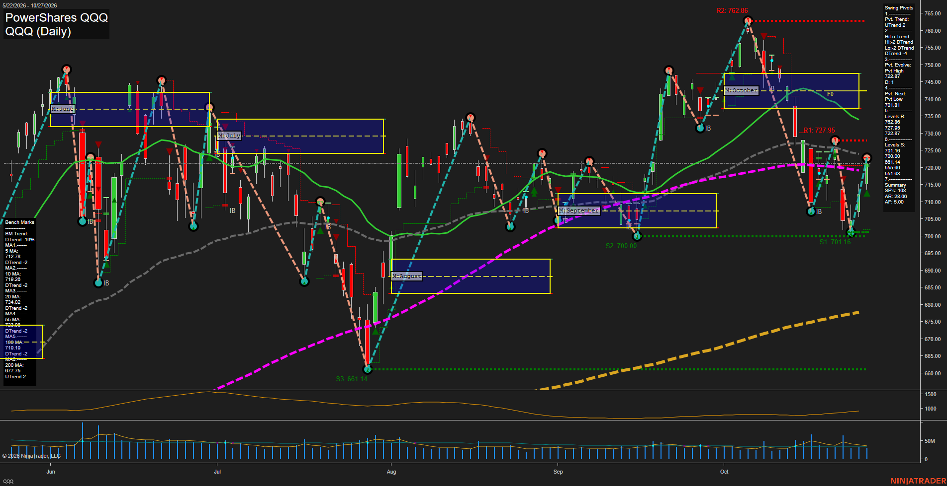This screenshot has height=486, width=947.
Task: Select the 5 MA value 712.78
Action: pyautogui.click(x=13, y=257)
